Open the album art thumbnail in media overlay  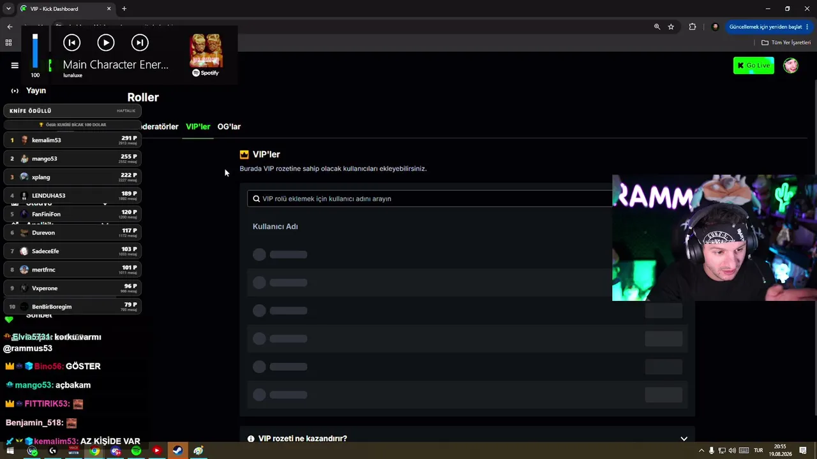click(x=206, y=50)
